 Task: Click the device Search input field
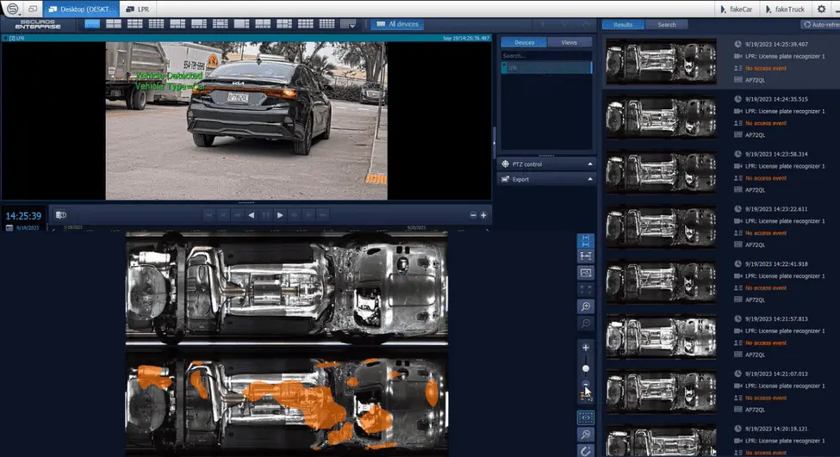click(x=546, y=56)
